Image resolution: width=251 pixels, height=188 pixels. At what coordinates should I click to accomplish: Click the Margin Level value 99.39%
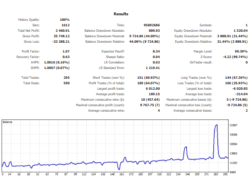pos(240,51)
